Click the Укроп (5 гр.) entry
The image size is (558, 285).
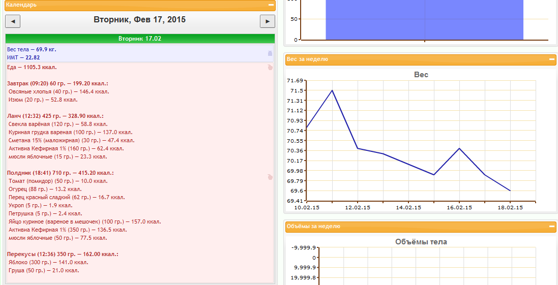41,206
